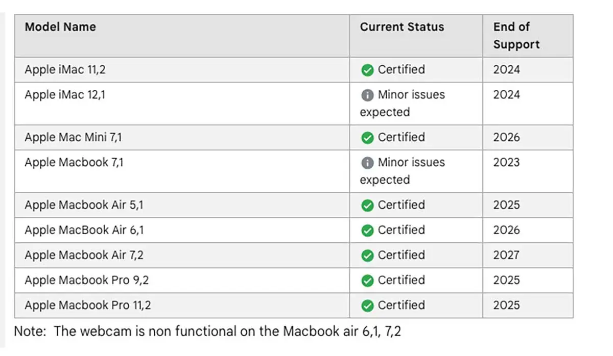
Task: Click the Certified checkmark for Macbook Pro 11,2
Action: tap(367, 306)
